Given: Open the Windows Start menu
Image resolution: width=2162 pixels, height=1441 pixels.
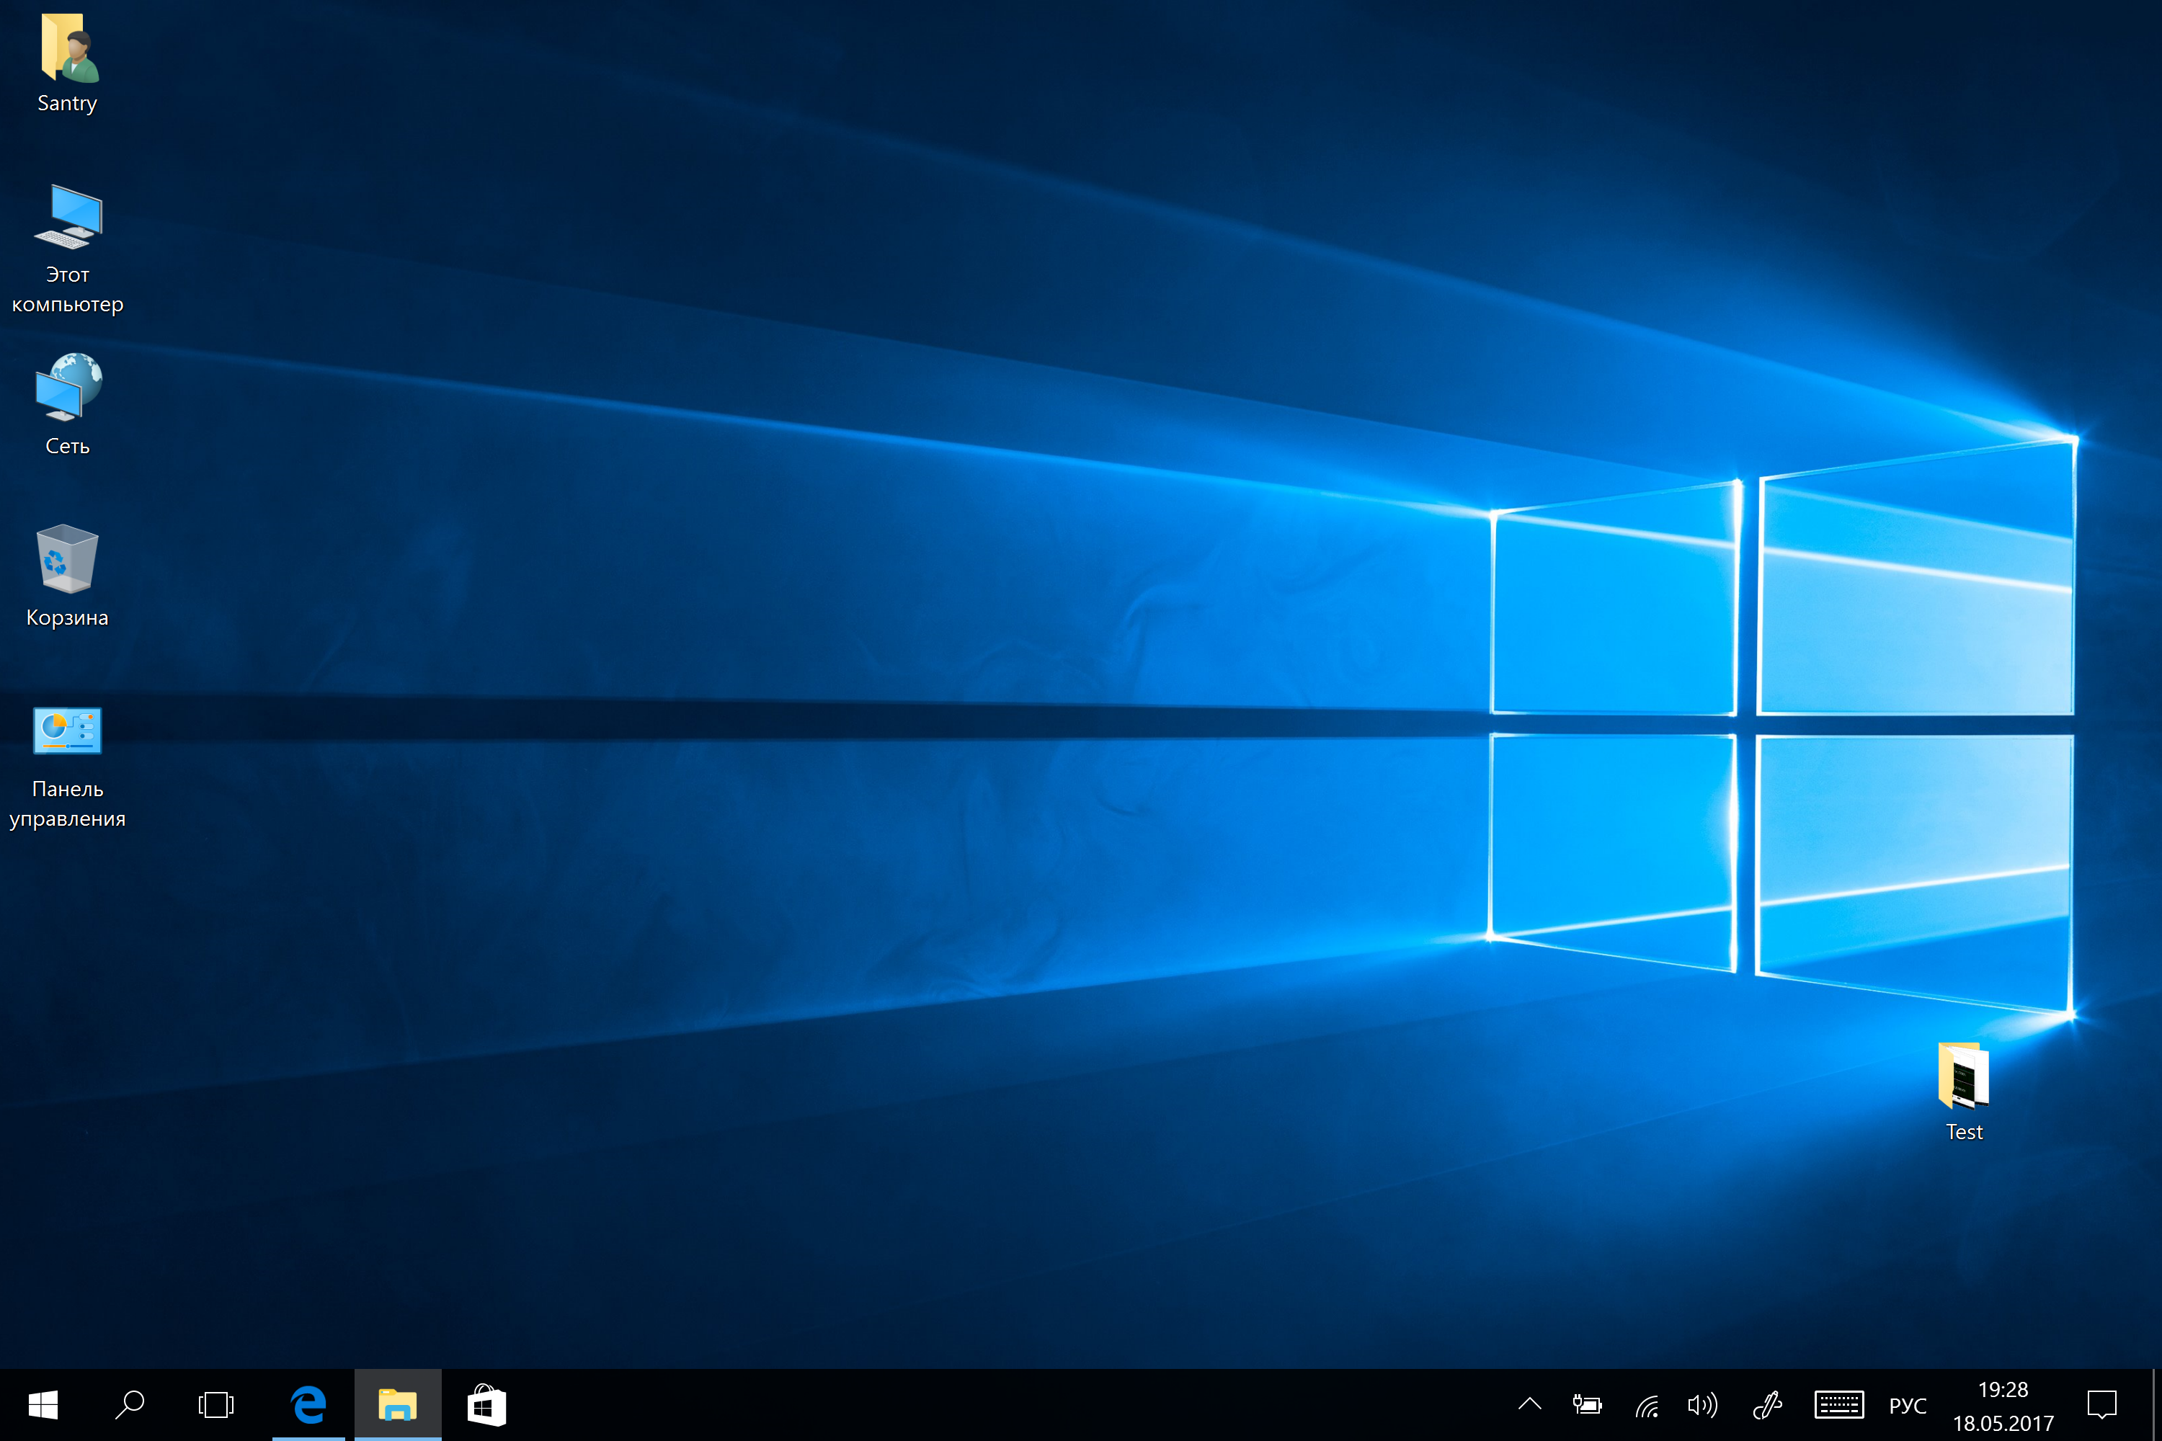Looking at the screenshot, I should coord(43,1405).
